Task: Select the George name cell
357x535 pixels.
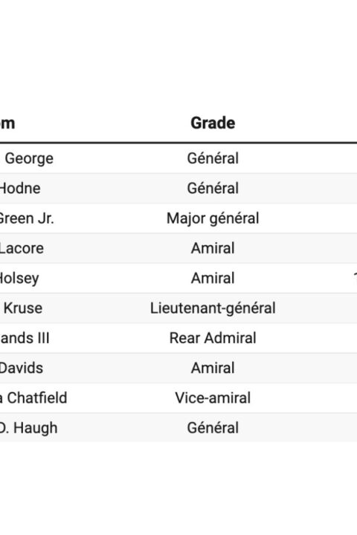Action: [x=29, y=158]
